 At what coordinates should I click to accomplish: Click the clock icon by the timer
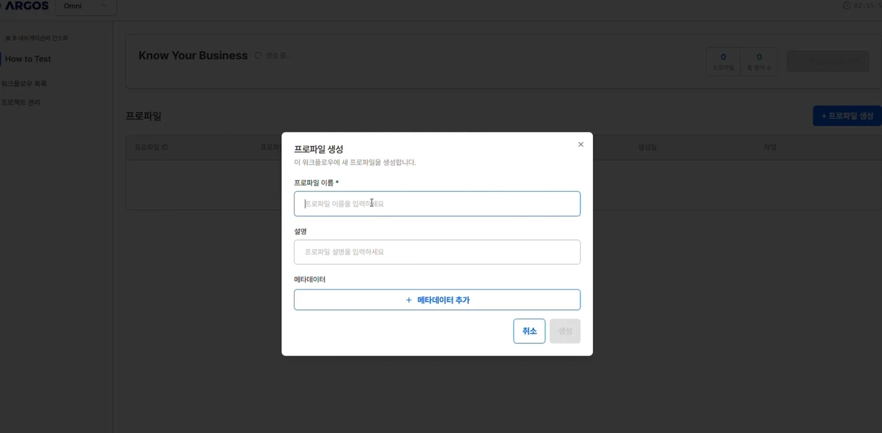pyautogui.click(x=847, y=6)
